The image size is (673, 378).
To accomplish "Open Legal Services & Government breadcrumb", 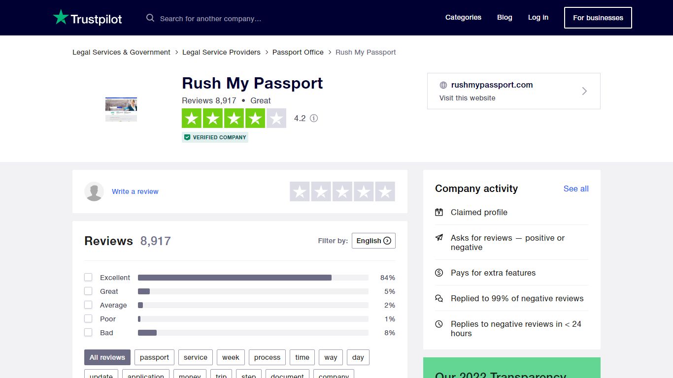I will [x=121, y=52].
